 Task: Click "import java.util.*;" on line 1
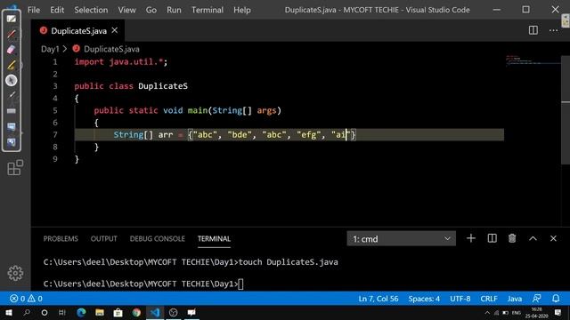pyautogui.click(x=121, y=62)
